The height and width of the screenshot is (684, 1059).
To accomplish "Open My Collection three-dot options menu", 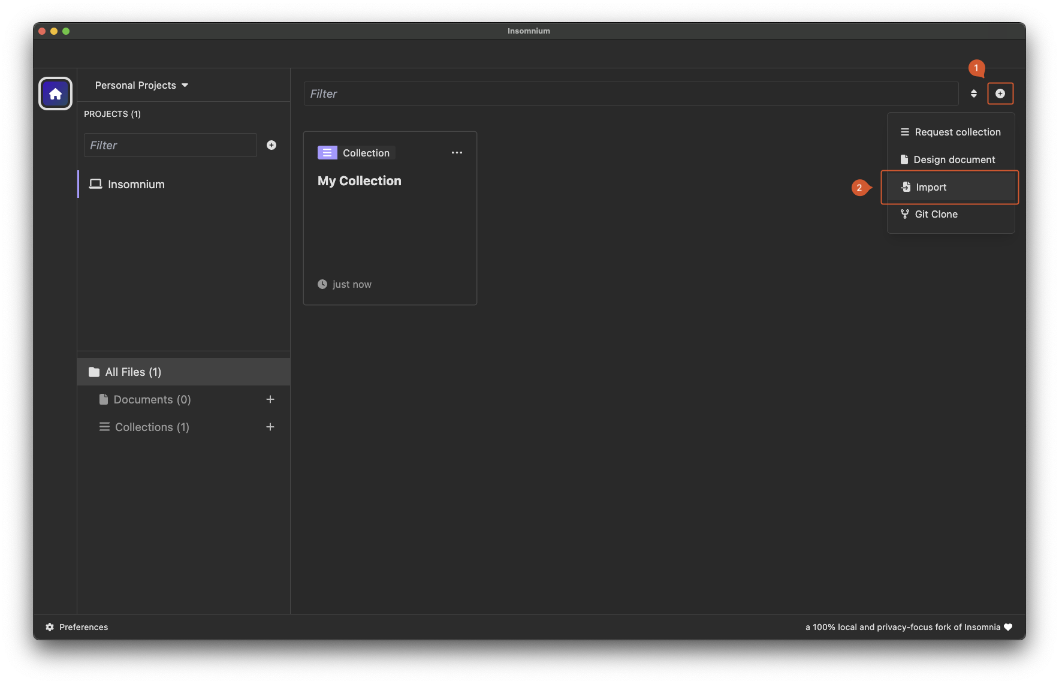I will click(x=457, y=153).
